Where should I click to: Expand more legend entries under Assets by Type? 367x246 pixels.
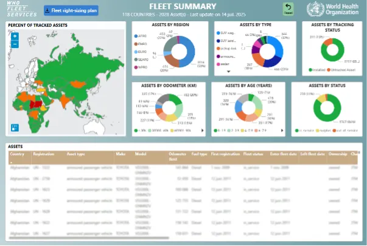(229, 72)
